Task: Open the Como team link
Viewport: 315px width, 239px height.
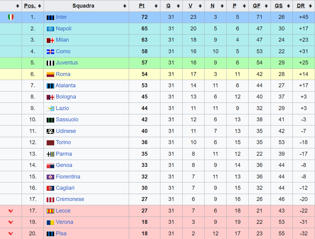Action: click(x=63, y=52)
